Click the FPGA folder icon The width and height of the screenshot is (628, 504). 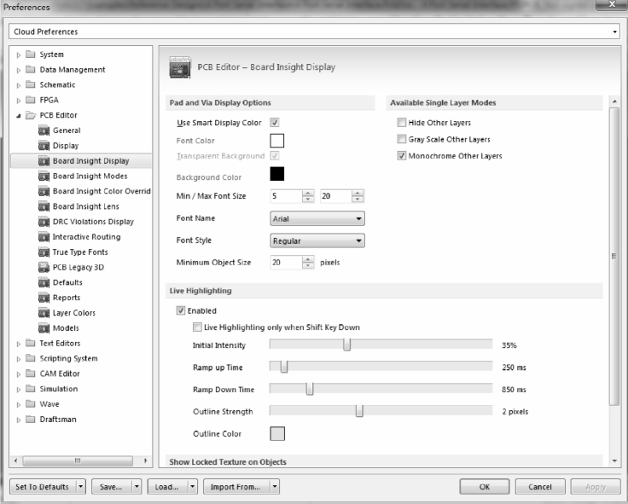(x=31, y=100)
